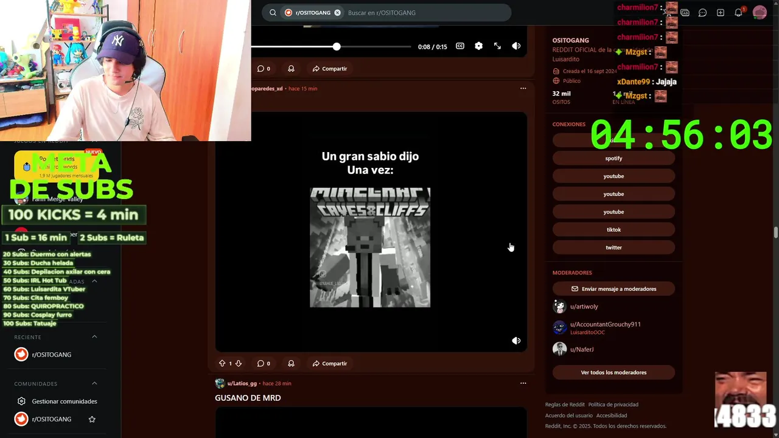Image resolution: width=779 pixels, height=438 pixels.
Task: Click the page vertical scrollbar thumb
Action: 776,232
